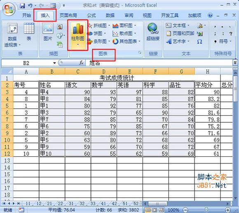The image size is (239, 213).
Task: Undo the last action
Action: click(x=30, y=6)
